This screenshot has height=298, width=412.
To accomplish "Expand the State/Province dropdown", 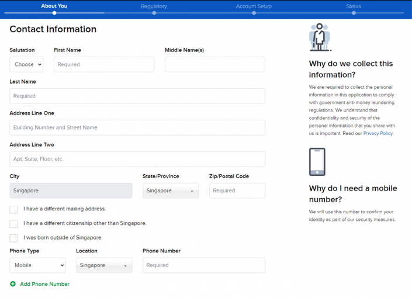I will (x=170, y=191).
